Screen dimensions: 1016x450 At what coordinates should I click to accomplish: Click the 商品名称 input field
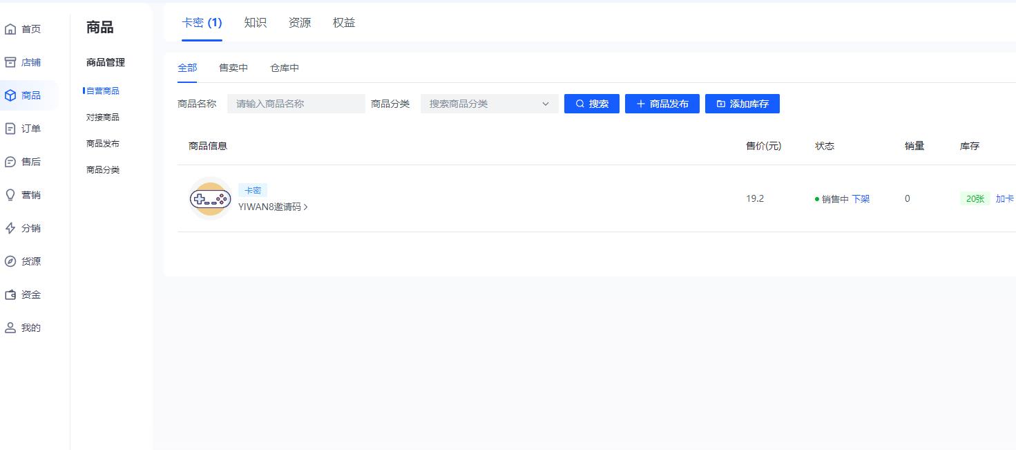pos(296,103)
